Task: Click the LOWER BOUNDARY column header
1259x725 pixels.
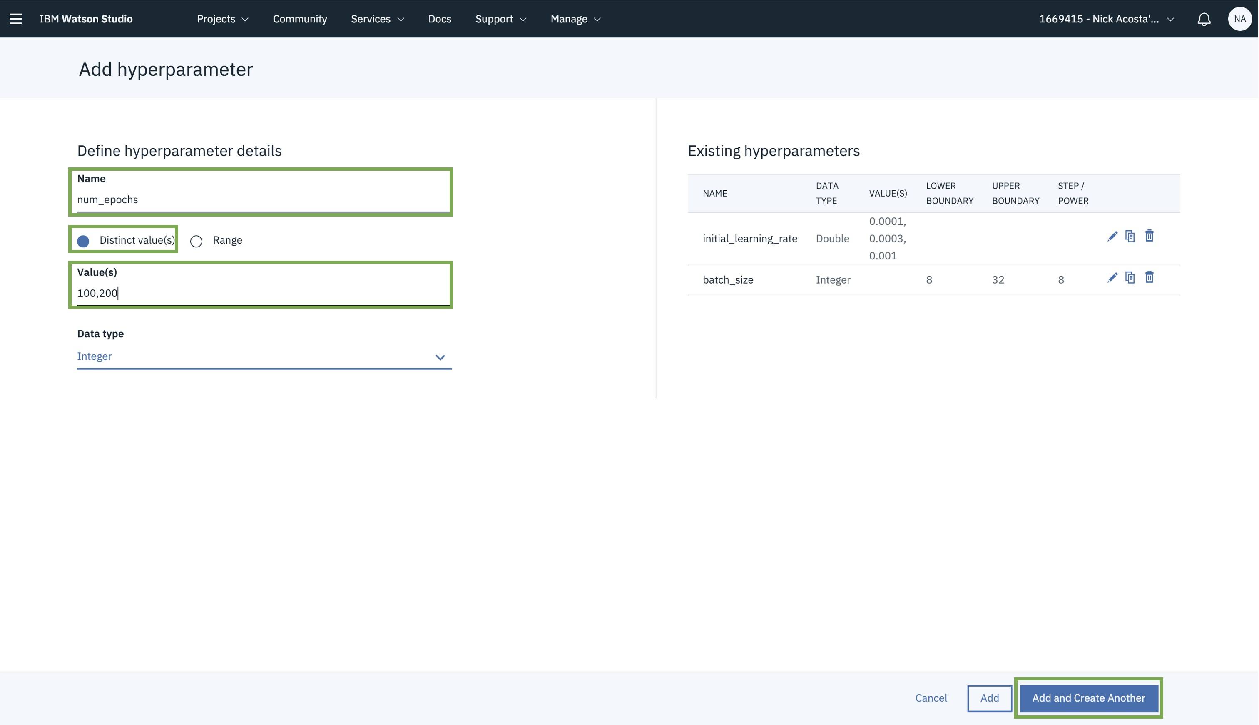Action: click(x=949, y=193)
